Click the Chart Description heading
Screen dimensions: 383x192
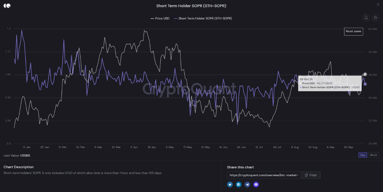[x=19, y=167]
